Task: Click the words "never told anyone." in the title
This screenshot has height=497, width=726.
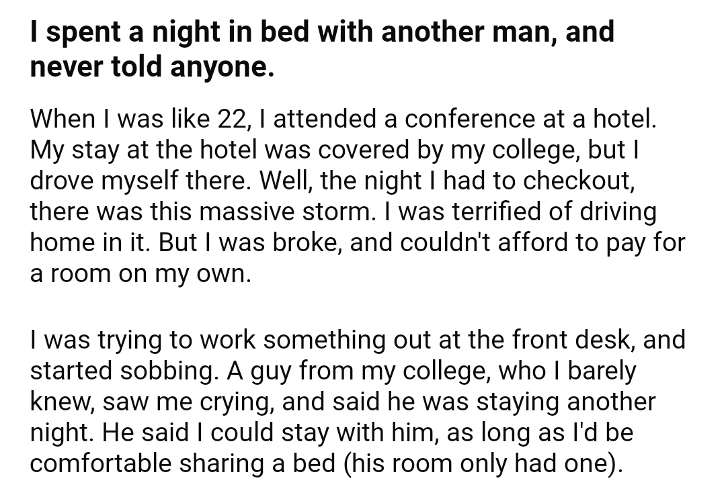Action: click(x=153, y=66)
